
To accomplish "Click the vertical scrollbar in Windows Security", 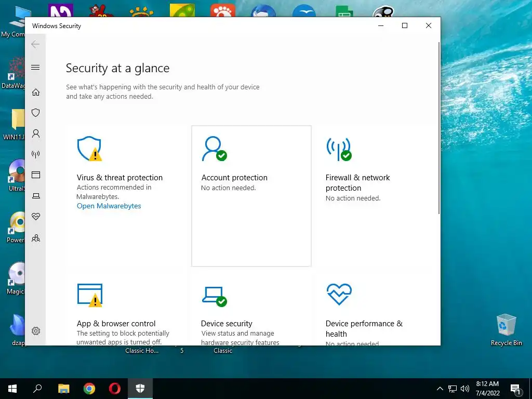I will pos(439,128).
